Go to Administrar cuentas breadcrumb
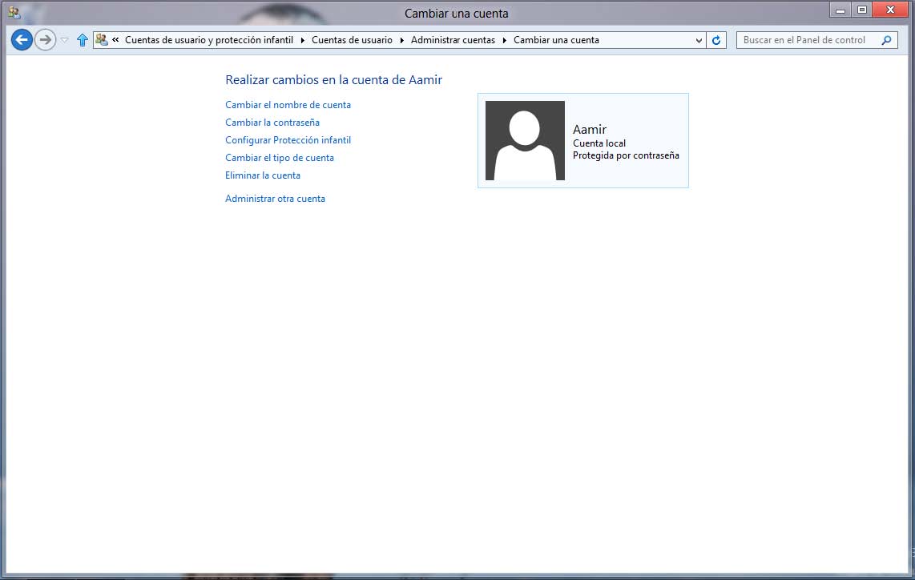 pyautogui.click(x=453, y=40)
